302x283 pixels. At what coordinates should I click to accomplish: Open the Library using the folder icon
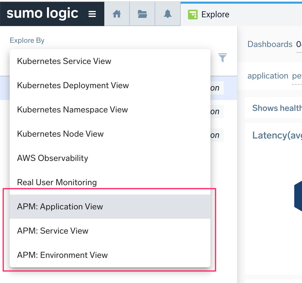click(142, 14)
